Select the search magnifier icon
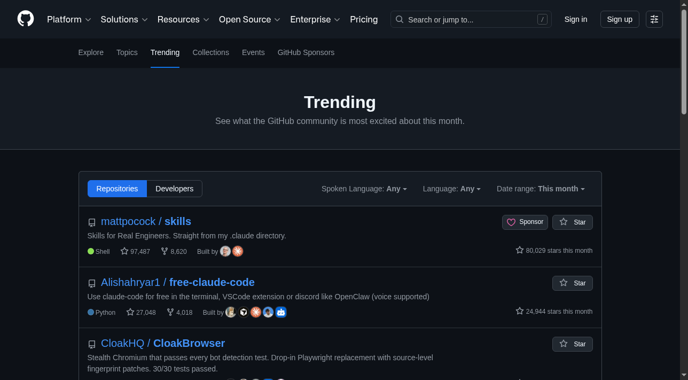This screenshot has height=380, width=688. point(400,19)
